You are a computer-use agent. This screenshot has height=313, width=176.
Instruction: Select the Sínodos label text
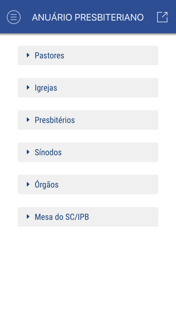[48, 152]
